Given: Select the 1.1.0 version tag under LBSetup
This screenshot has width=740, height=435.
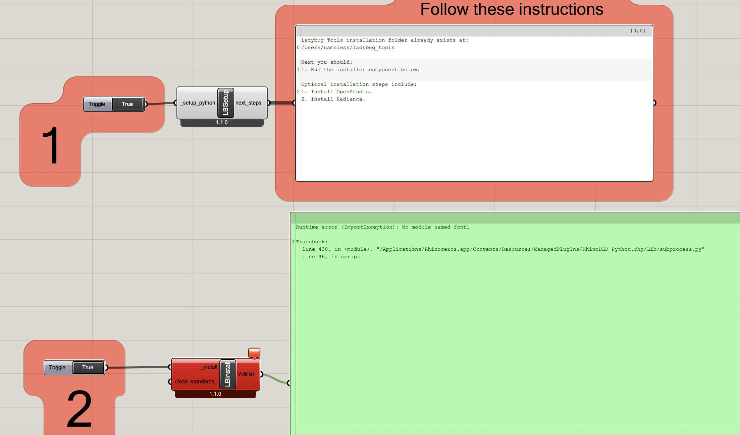Looking at the screenshot, I should point(222,123).
